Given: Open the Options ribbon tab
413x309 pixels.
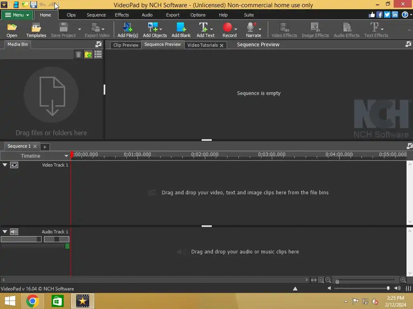Looking at the screenshot, I should tap(198, 15).
